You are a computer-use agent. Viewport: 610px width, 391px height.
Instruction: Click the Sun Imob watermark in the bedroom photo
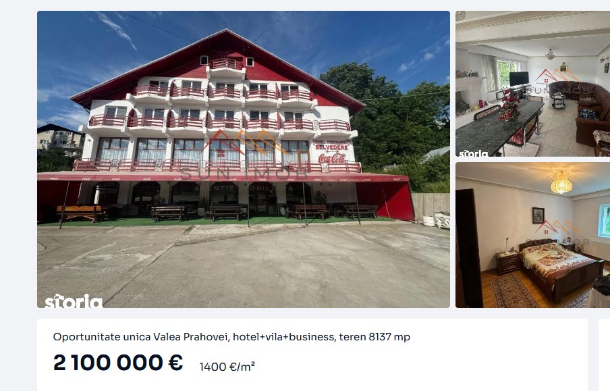pos(558,234)
